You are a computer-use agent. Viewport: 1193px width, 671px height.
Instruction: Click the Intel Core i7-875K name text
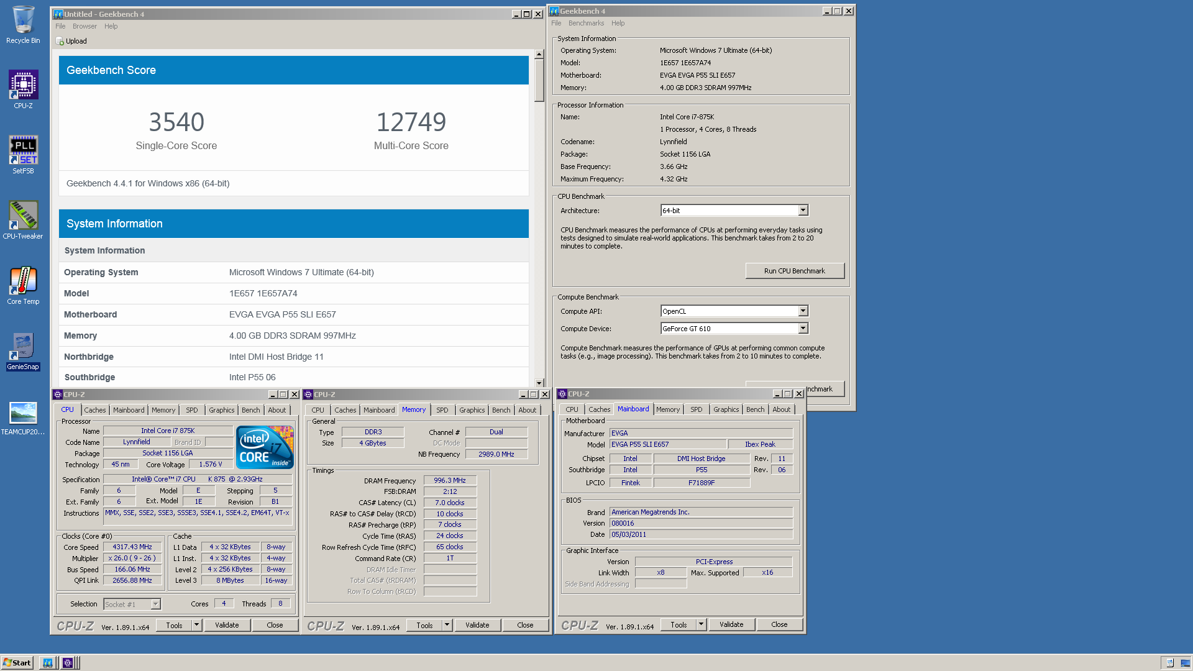(687, 117)
